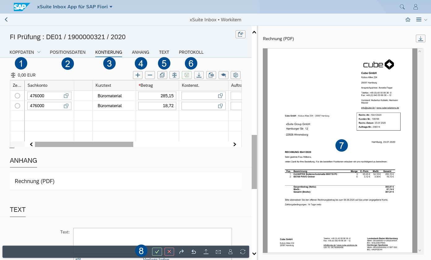Save the kontierung template via the green disk icon

[x=186, y=75]
